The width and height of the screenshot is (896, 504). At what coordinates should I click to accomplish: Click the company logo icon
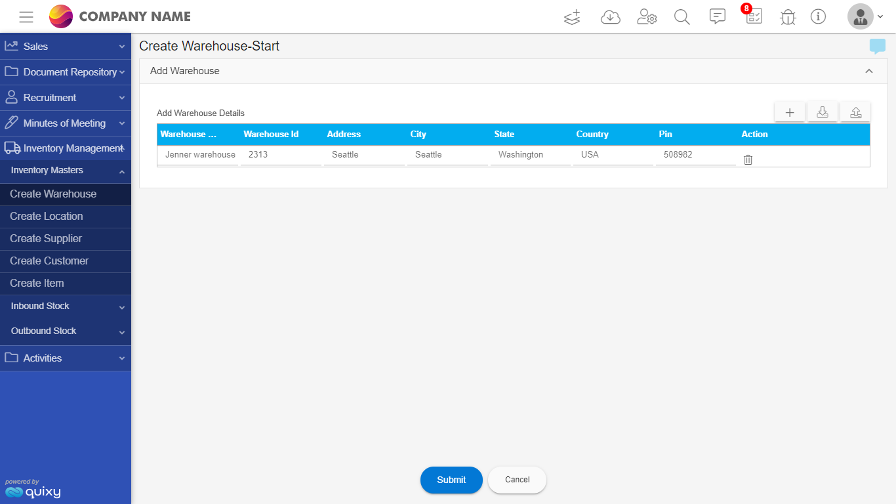(x=61, y=16)
